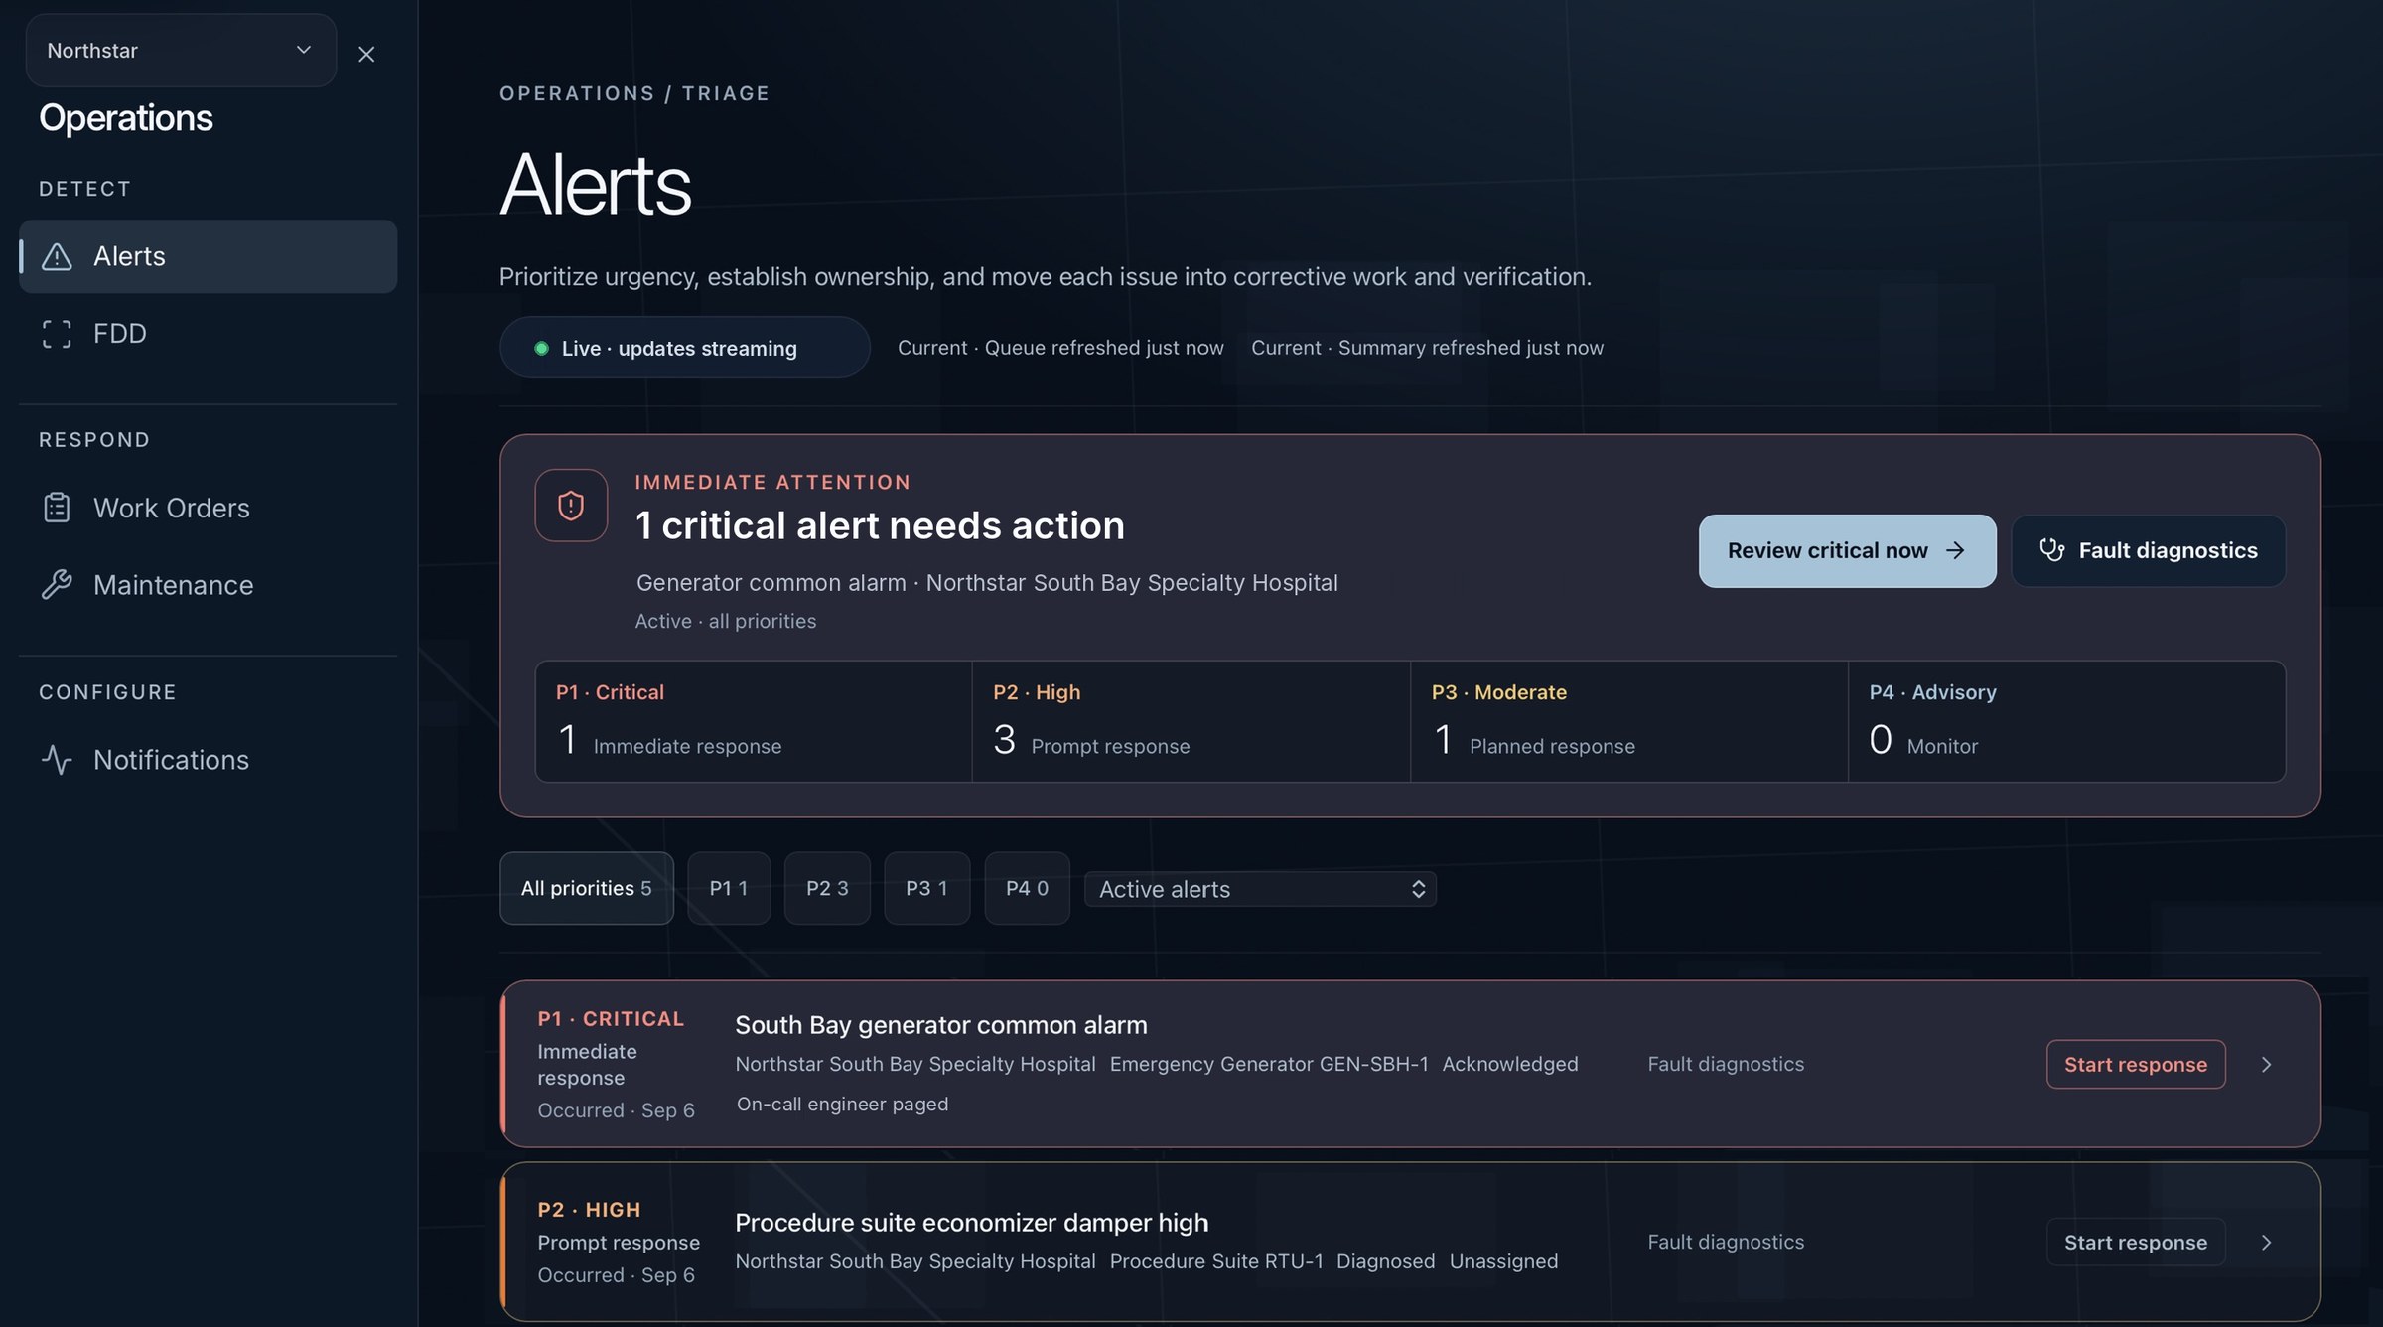This screenshot has height=1327, width=2383.
Task: Open Maintenance in the sidebar
Action: (x=208, y=585)
